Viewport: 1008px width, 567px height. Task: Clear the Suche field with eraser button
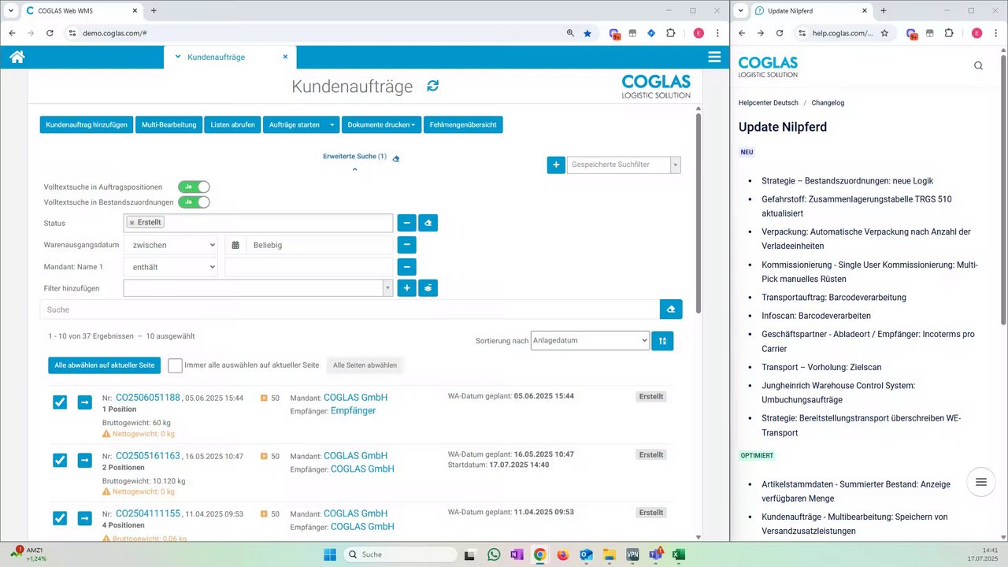[671, 309]
